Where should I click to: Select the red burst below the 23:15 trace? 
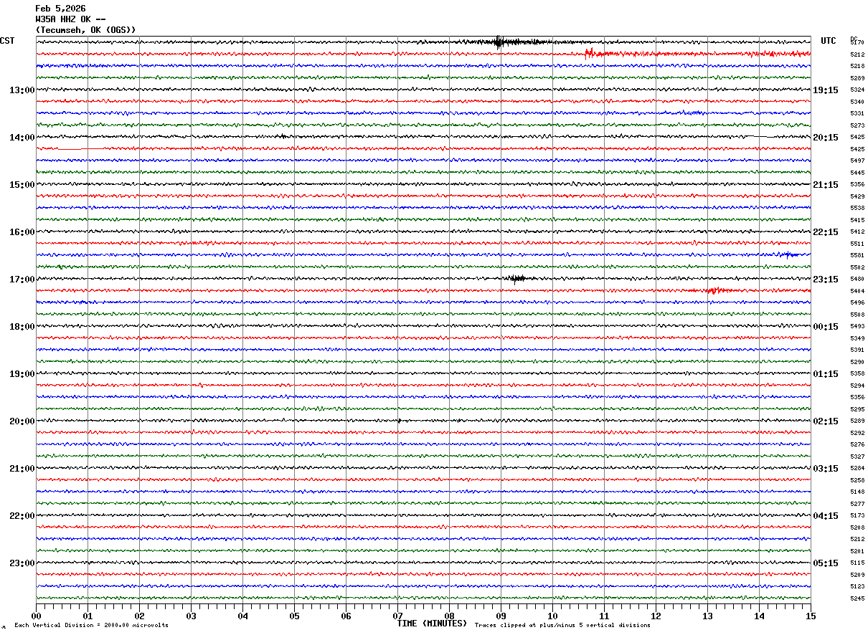[714, 290]
